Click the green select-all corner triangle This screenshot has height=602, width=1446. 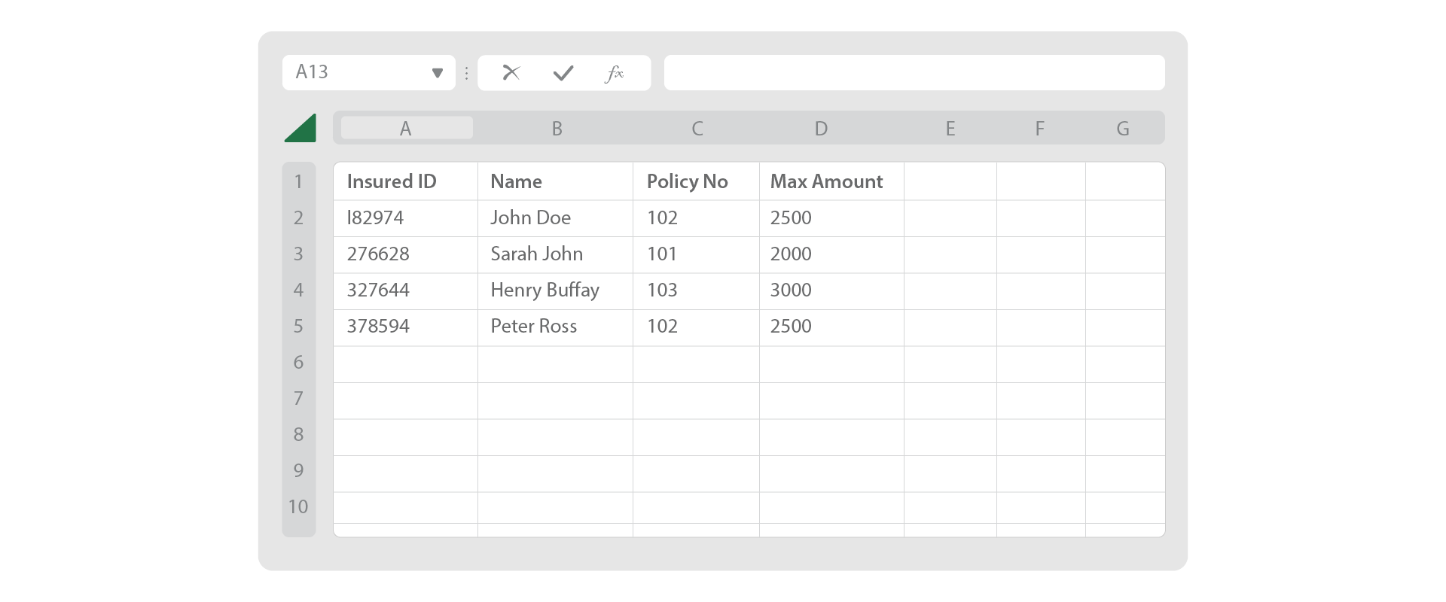point(301,129)
